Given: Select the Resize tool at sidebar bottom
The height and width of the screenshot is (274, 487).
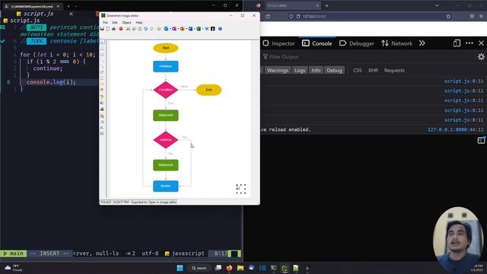Looking at the screenshot, I should click(x=102, y=133).
